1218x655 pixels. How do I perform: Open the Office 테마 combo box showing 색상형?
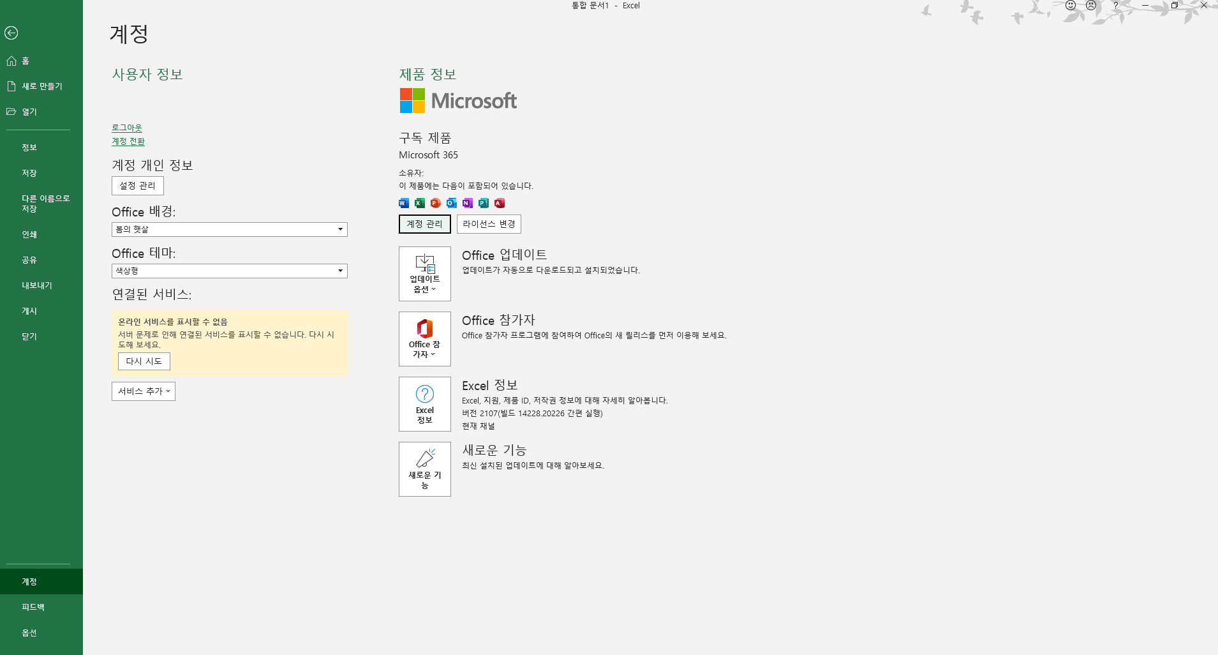tap(230, 271)
